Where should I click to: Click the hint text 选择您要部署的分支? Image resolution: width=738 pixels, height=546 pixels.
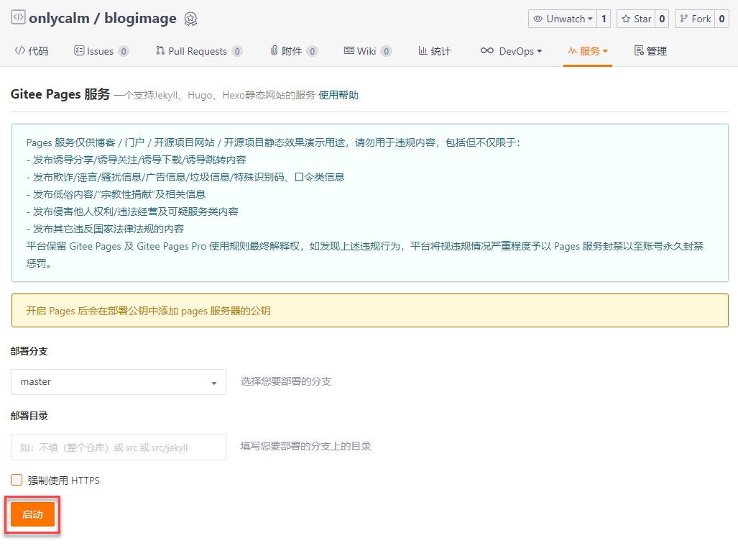coord(286,381)
